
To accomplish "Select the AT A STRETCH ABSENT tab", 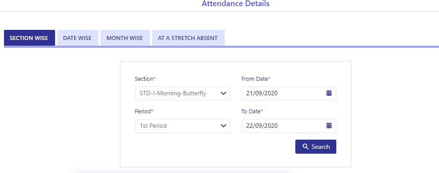I will 188,38.
